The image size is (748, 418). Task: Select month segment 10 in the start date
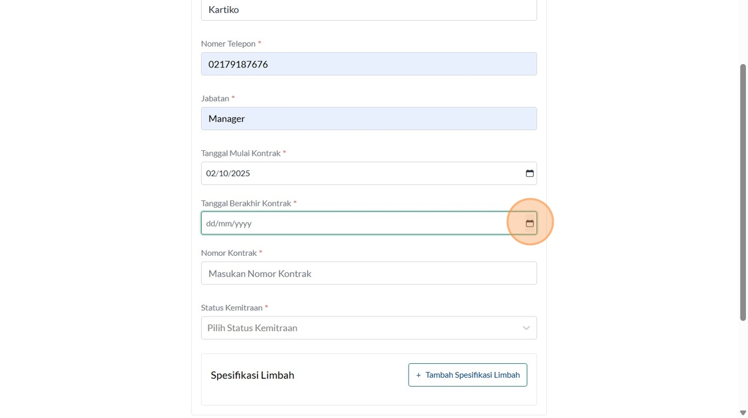tap(224, 174)
